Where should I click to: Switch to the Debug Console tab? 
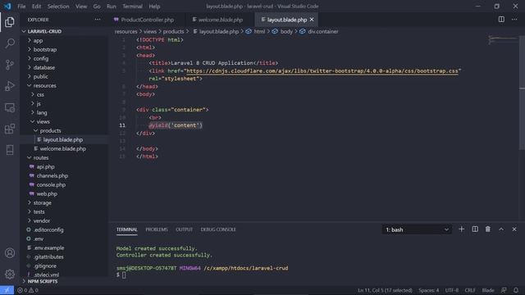pyautogui.click(x=218, y=229)
